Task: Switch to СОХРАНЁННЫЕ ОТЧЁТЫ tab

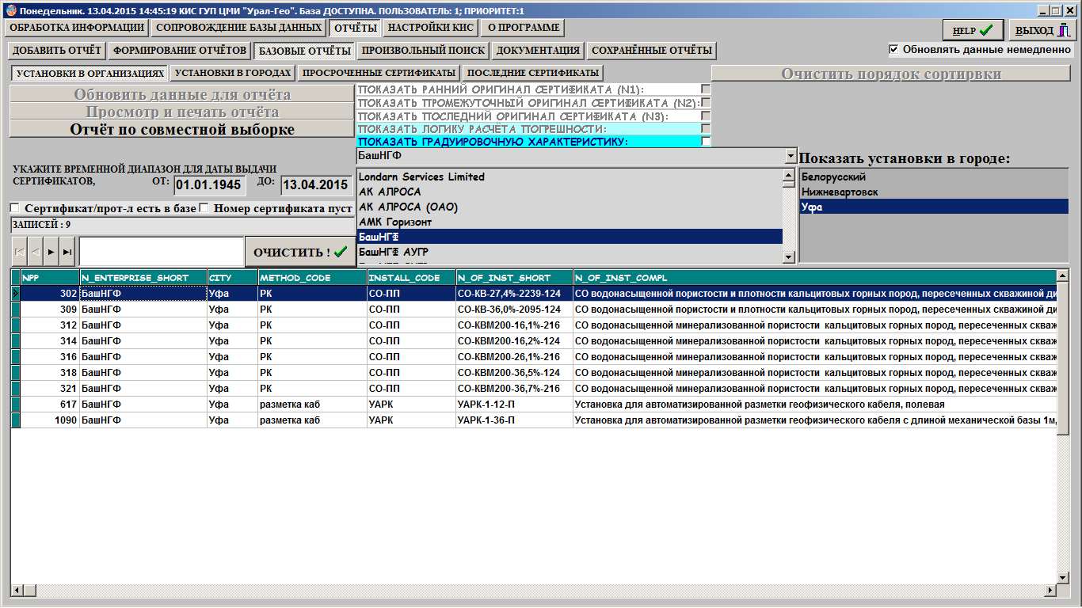Action: 652,51
